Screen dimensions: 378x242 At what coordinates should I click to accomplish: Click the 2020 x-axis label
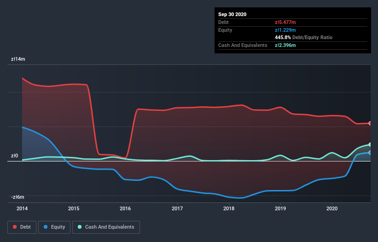click(x=331, y=208)
